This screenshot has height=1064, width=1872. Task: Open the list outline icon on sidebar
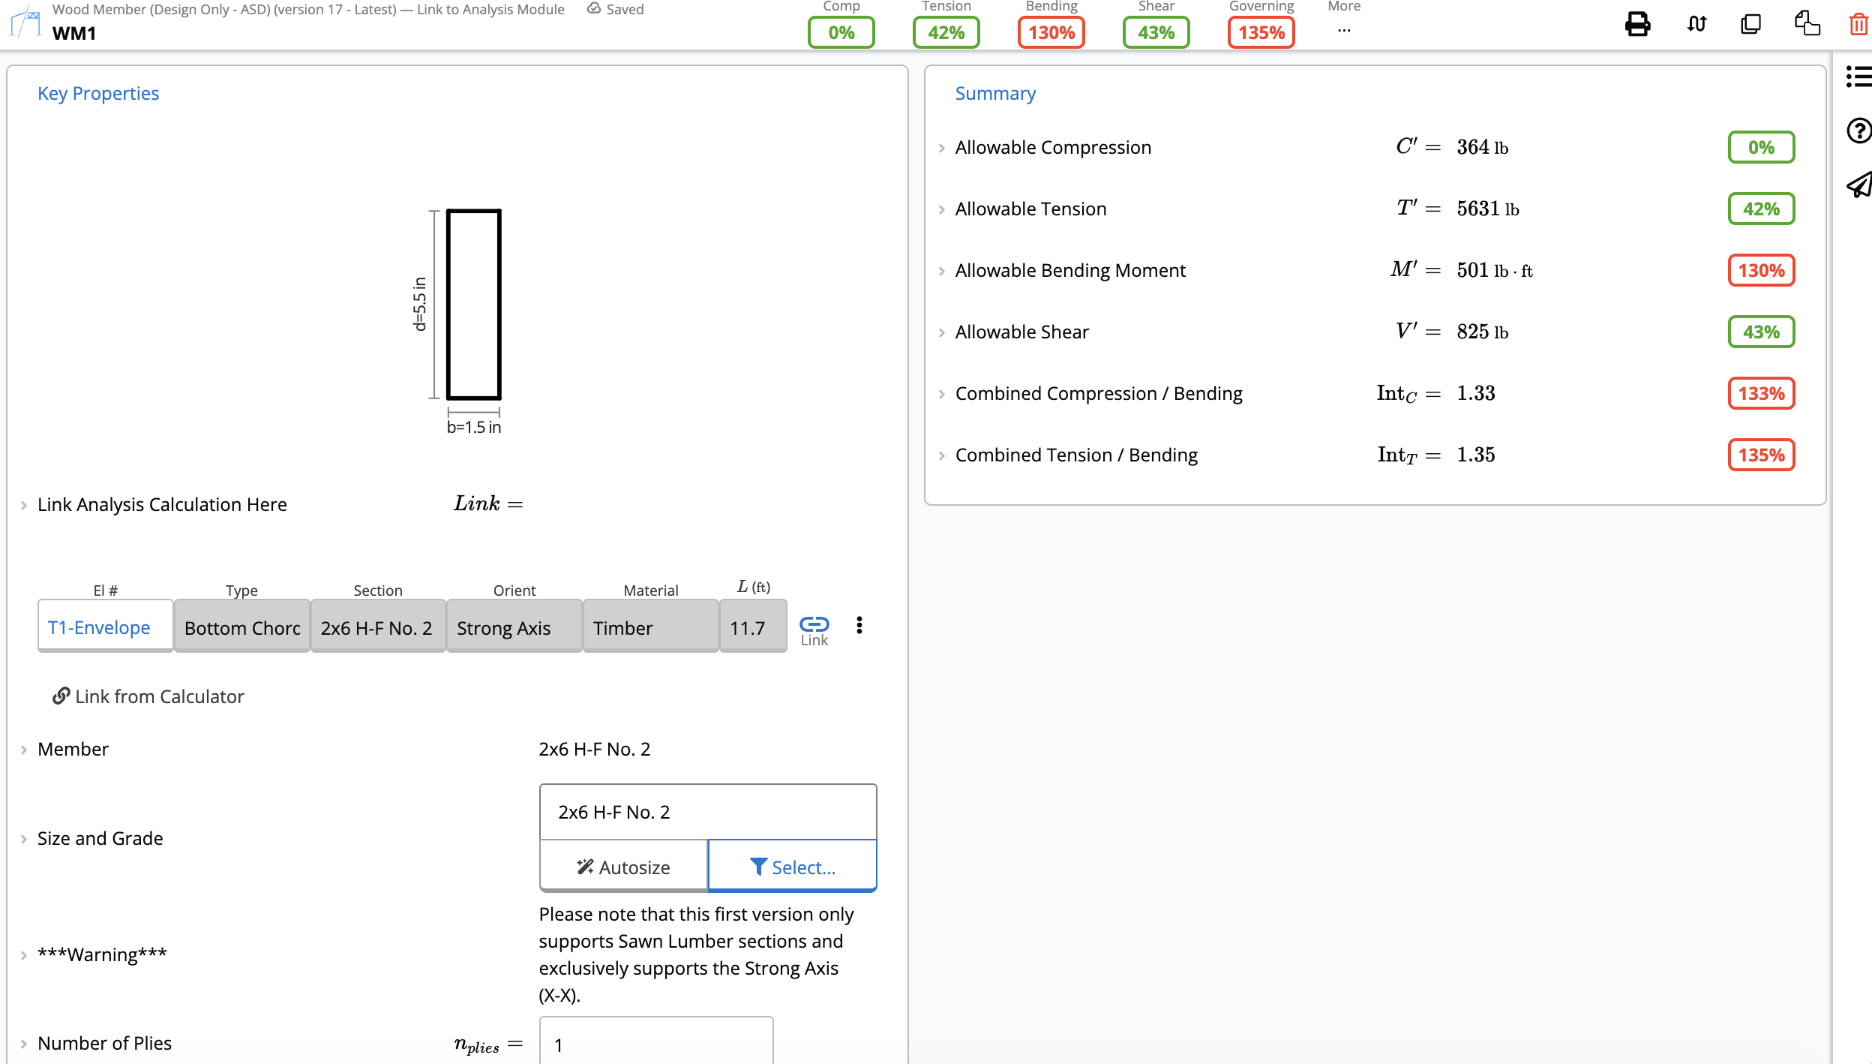click(x=1858, y=77)
